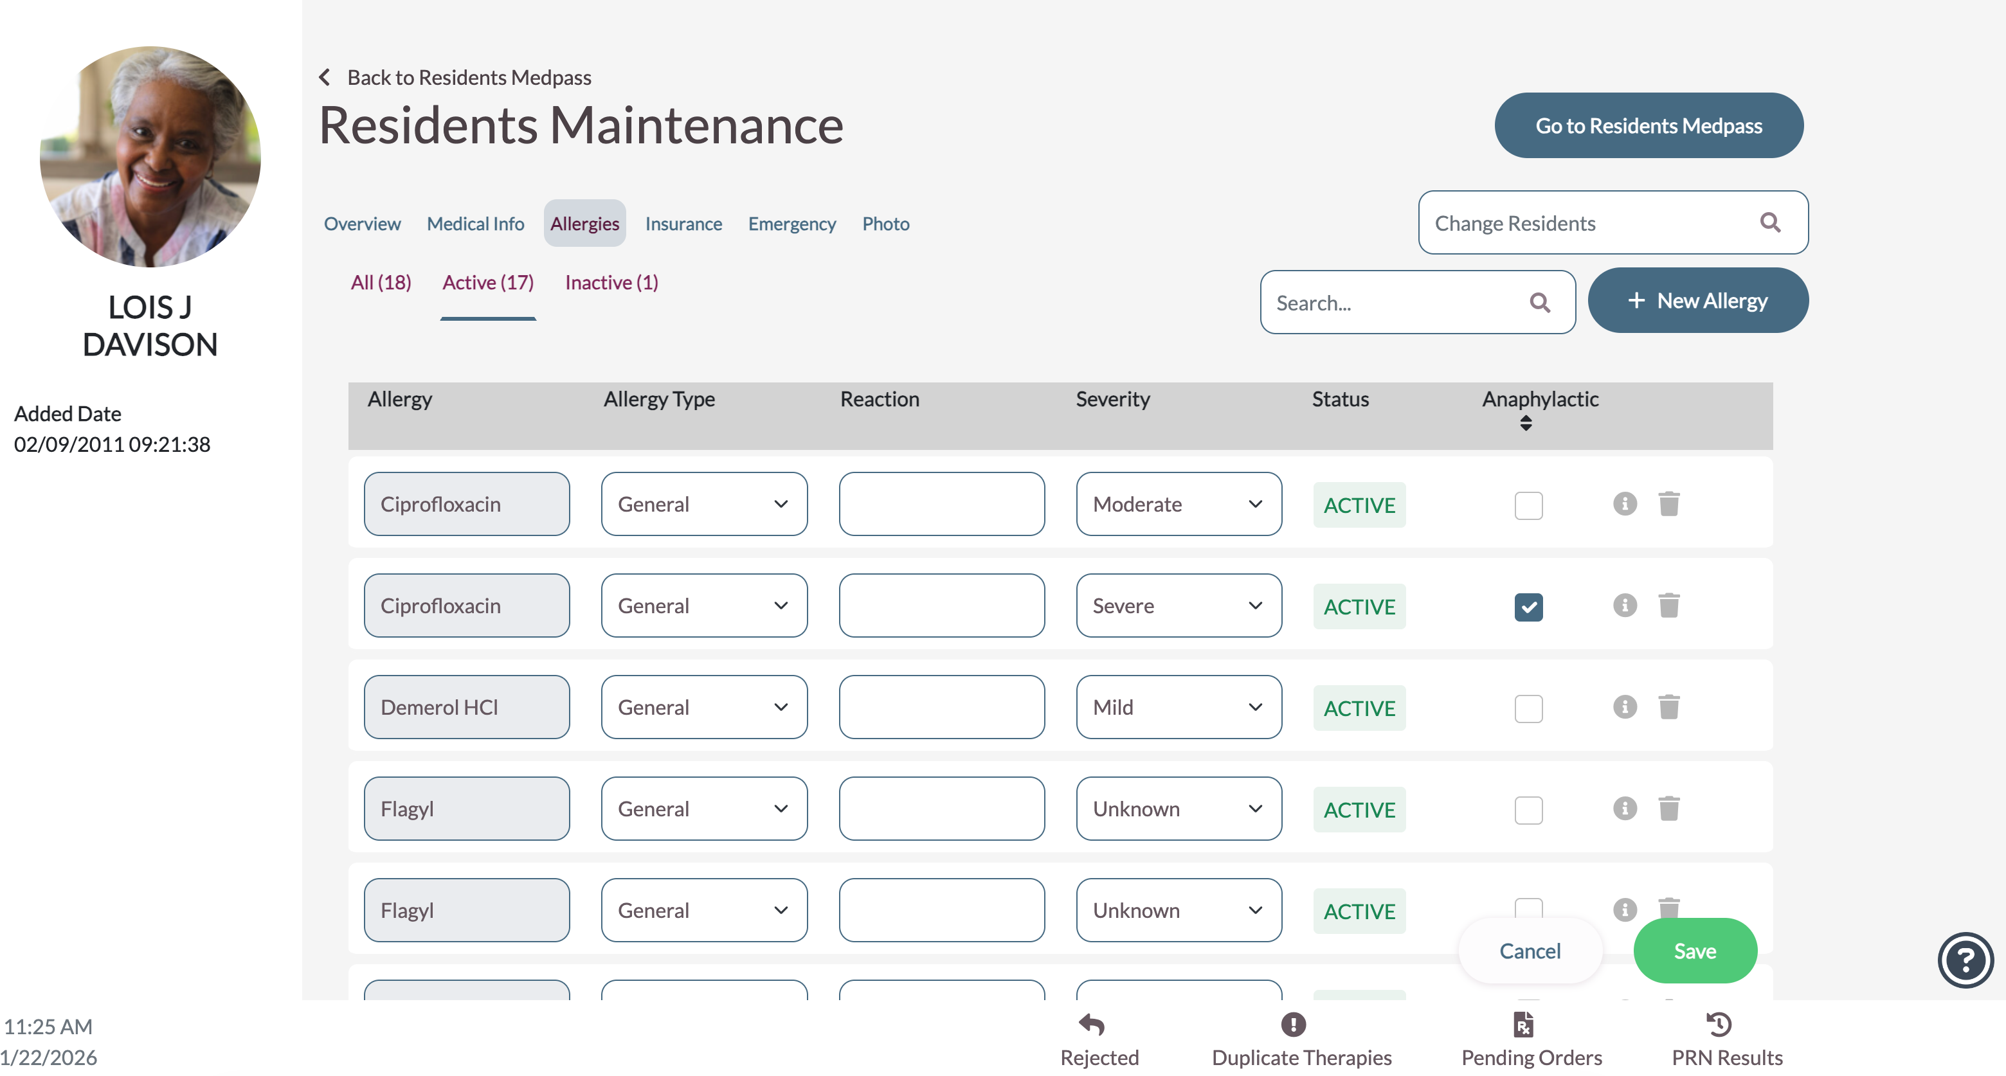Viewport: 2006px width, 1076px height.
Task: Click Change Residents search magnifier icon
Action: click(1770, 222)
